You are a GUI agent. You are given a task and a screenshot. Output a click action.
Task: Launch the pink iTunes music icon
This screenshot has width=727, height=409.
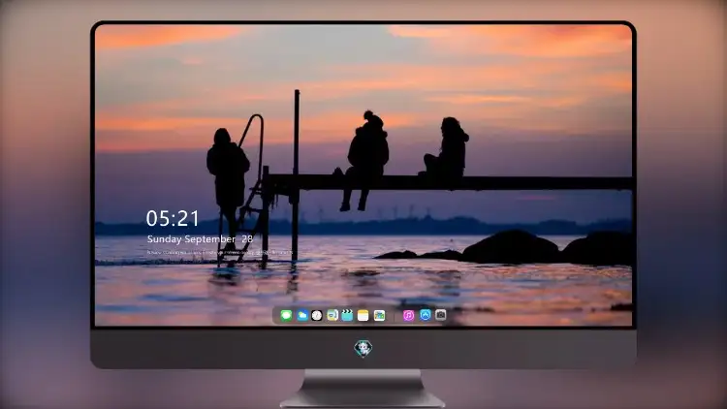[408, 315]
